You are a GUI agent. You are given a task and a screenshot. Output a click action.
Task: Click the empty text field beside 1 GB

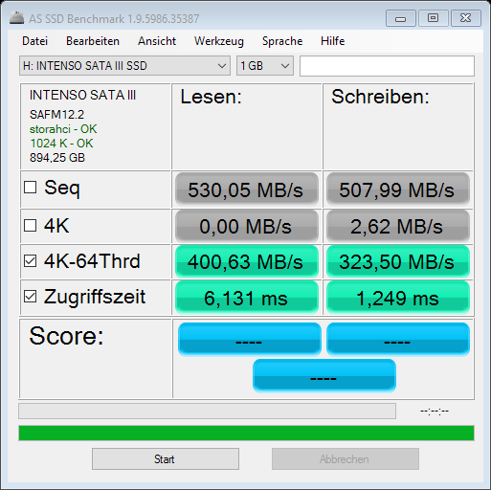[x=387, y=66]
